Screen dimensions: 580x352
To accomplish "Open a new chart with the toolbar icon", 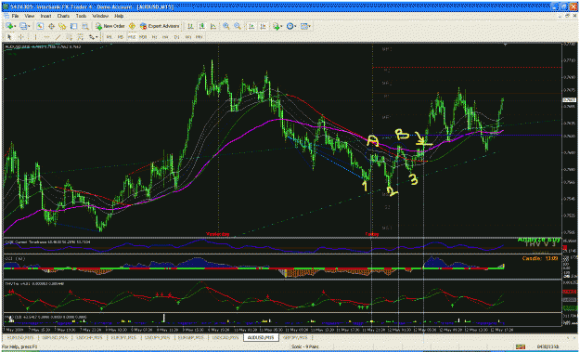I will pos(9,26).
